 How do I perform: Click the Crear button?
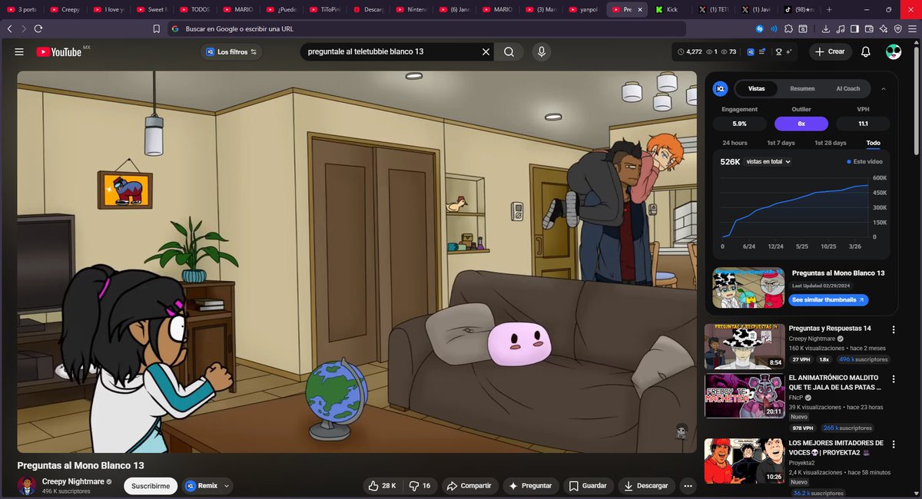coord(830,52)
